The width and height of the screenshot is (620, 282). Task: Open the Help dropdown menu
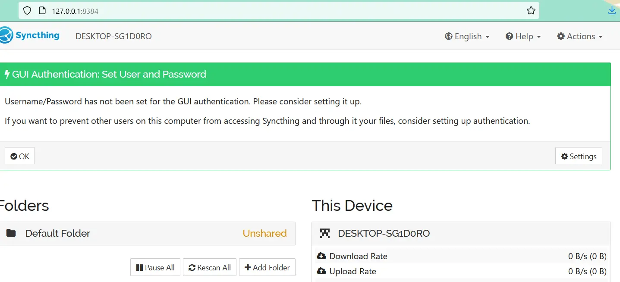coord(523,36)
